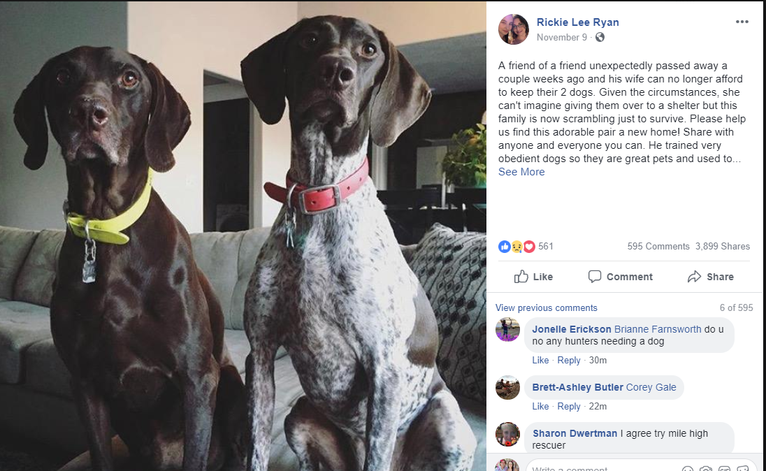The image size is (766, 471).
Task: Click the globe public-audience icon
Action: 600,37
